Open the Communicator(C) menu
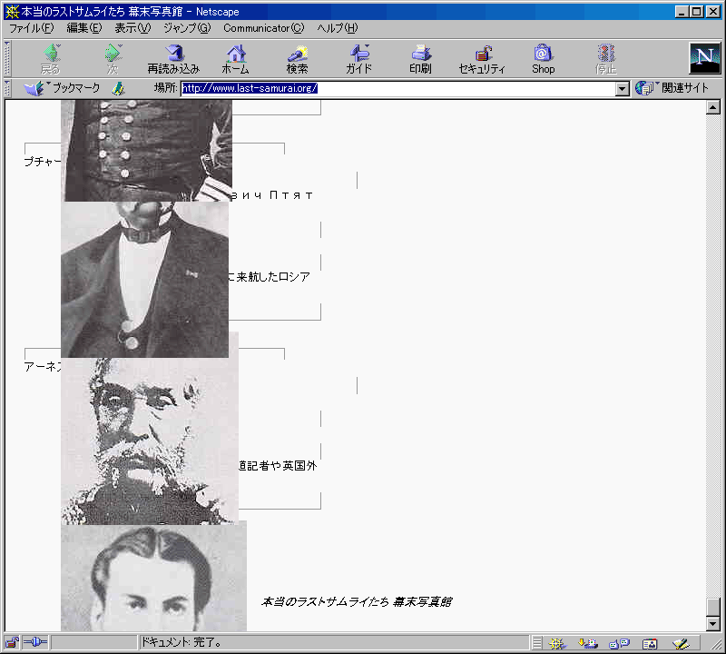Viewport: 726px width, 654px height. [264, 28]
